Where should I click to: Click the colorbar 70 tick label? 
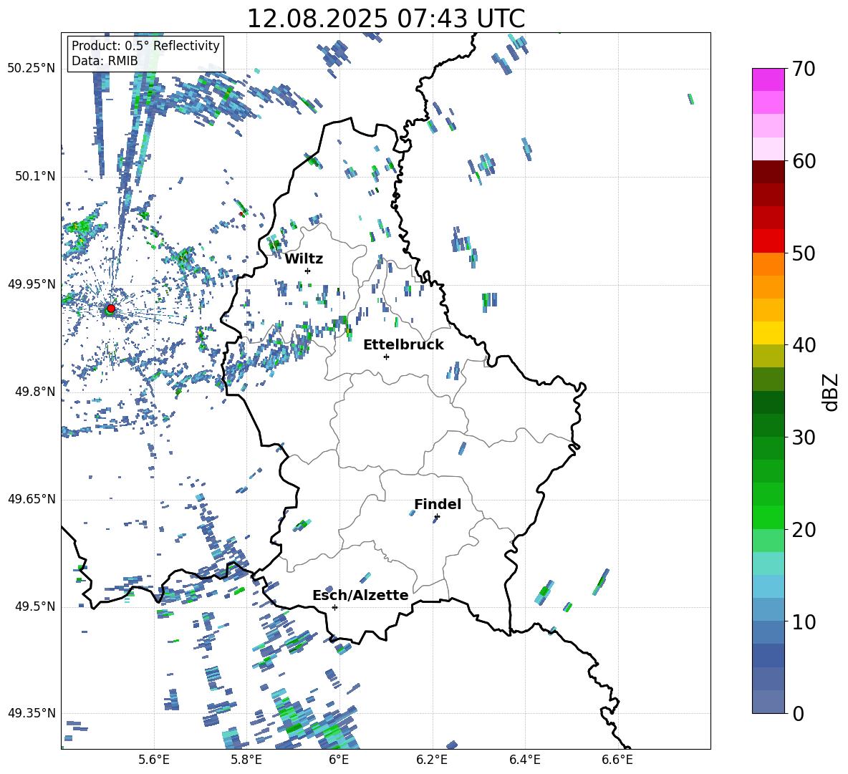click(804, 69)
